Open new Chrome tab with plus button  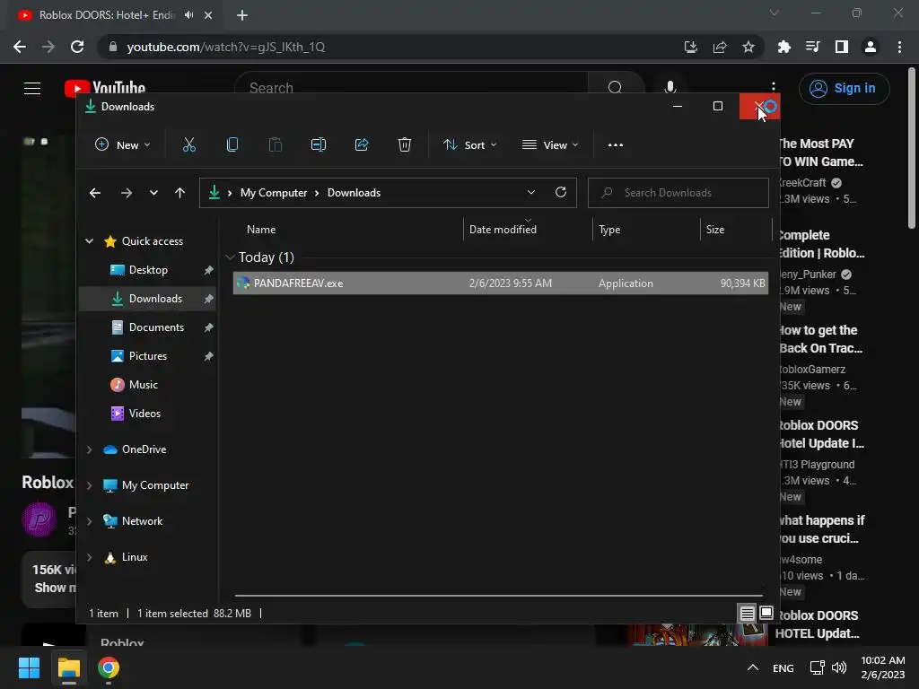point(242,15)
